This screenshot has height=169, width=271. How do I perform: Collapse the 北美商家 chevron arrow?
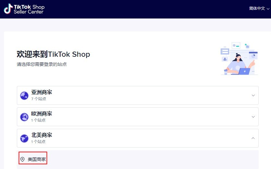253,138
